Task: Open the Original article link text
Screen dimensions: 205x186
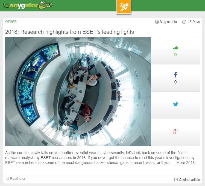Action: click(x=189, y=180)
